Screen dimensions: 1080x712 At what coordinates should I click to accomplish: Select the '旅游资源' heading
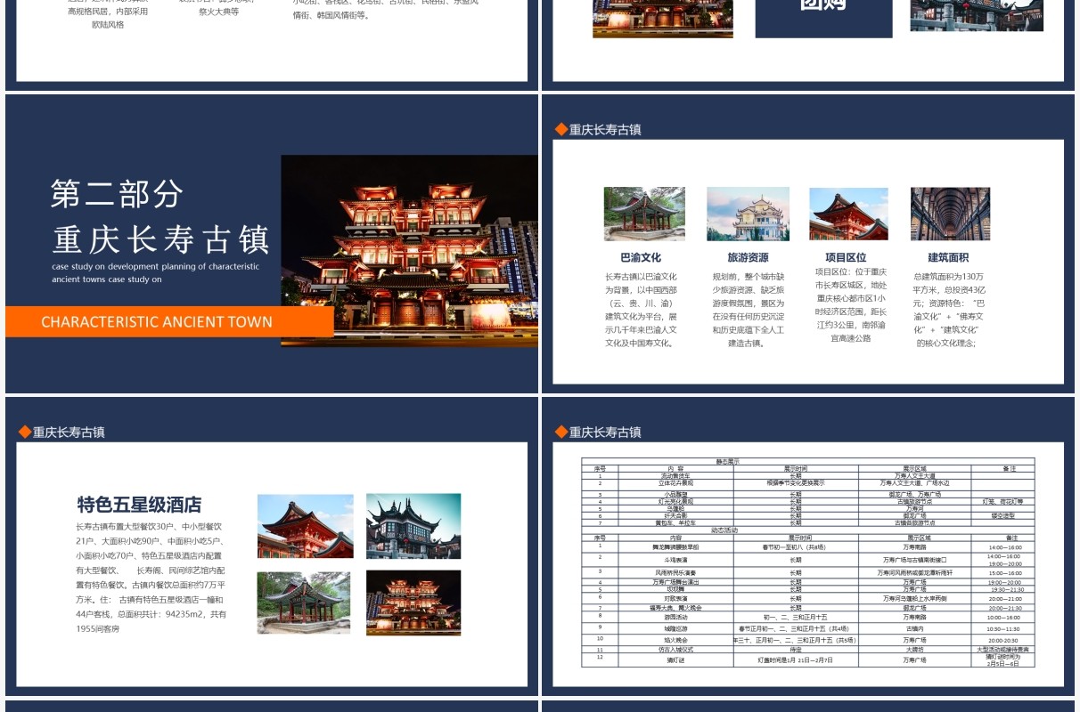748,257
